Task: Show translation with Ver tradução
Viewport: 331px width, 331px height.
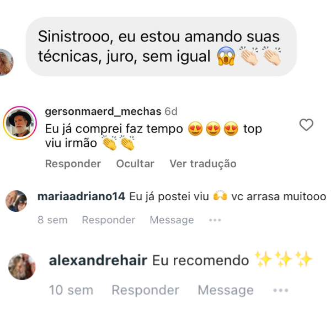Action: 203,164
